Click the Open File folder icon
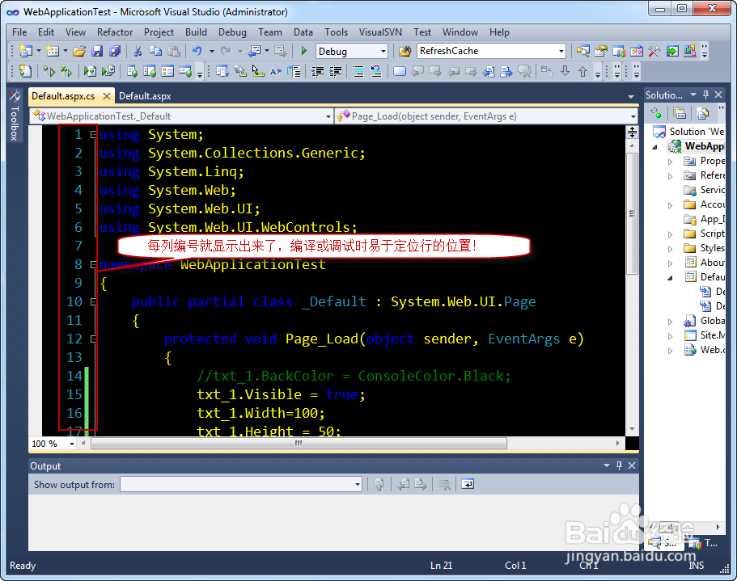 (x=79, y=51)
